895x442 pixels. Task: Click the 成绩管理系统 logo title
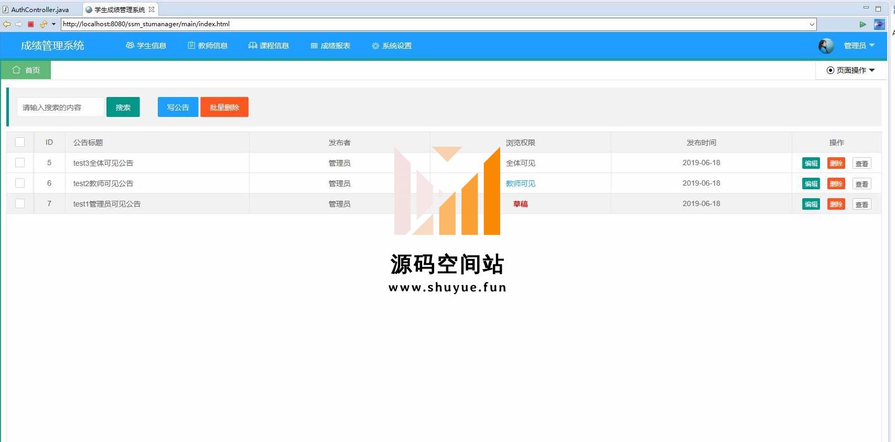[x=52, y=46]
